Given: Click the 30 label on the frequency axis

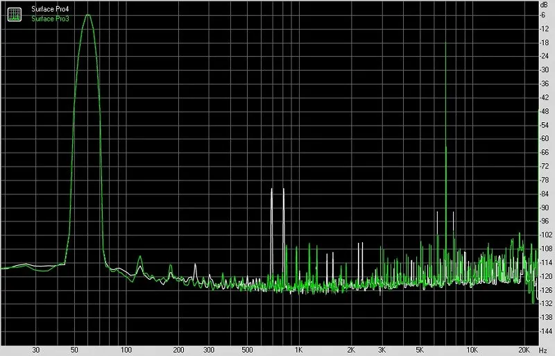Looking at the screenshot, I should (x=36, y=350).
